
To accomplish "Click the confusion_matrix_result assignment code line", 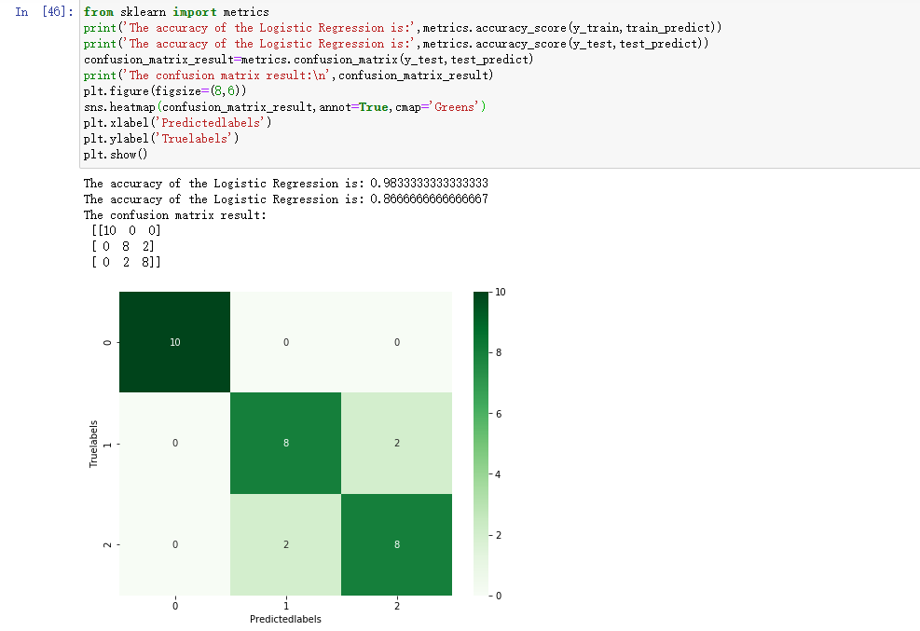I will pos(308,60).
